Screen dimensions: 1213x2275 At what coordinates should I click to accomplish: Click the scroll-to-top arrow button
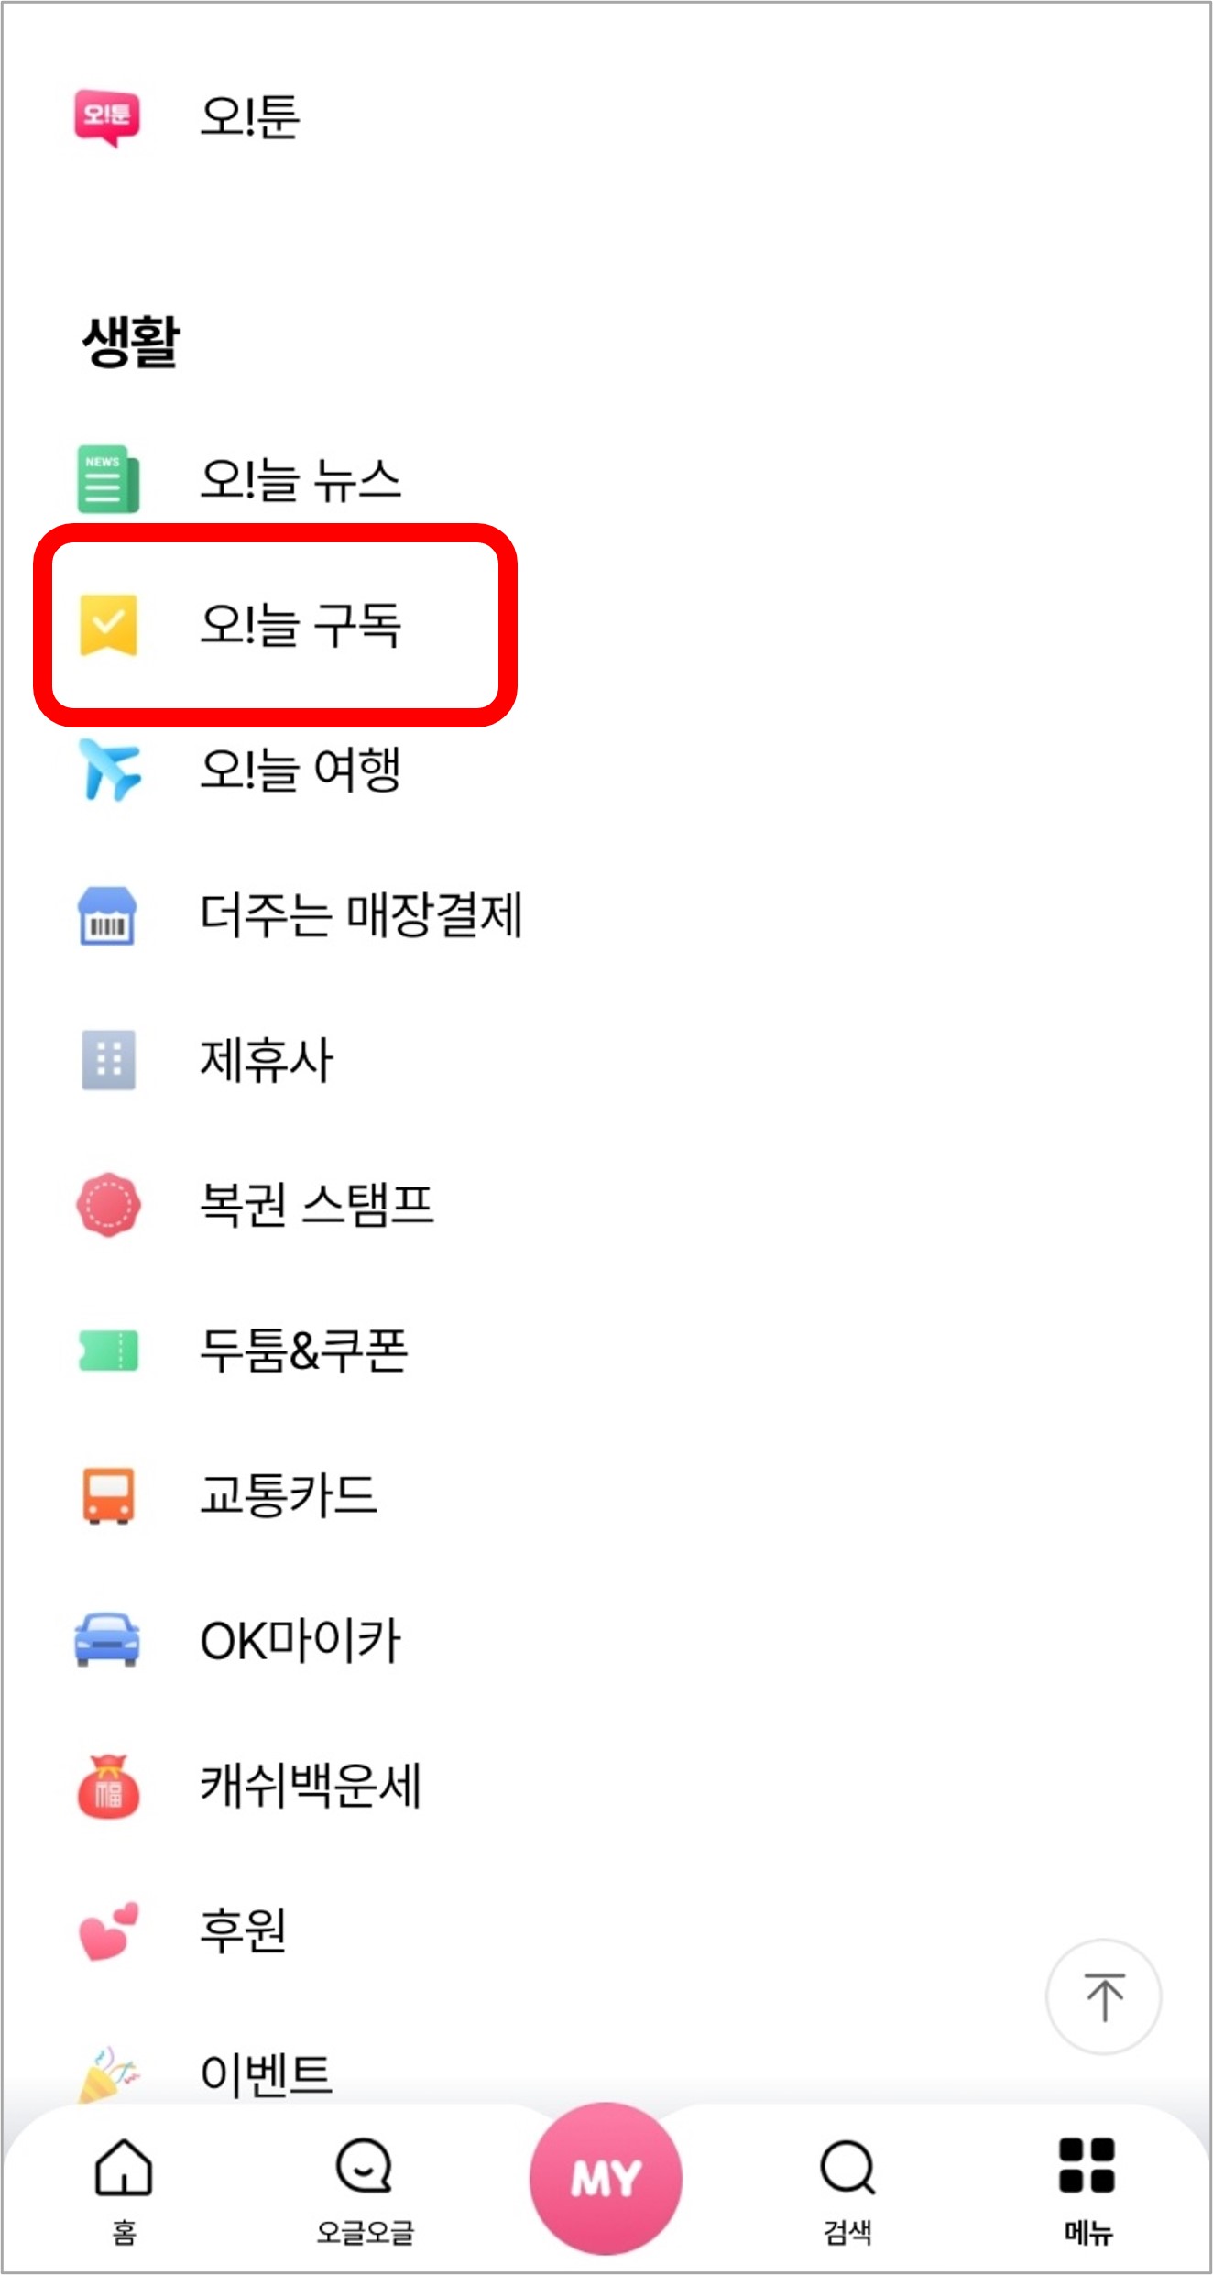[x=1104, y=1996]
